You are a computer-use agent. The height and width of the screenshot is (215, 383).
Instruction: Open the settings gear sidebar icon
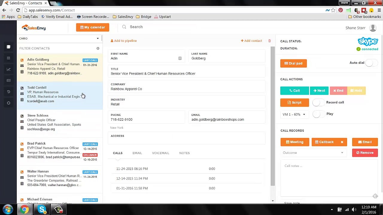pyautogui.click(x=8, y=103)
